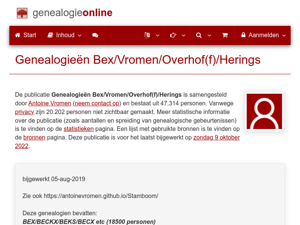Visit the statistieken page link
The image size is (300, 225).
[x=79, y=129]
